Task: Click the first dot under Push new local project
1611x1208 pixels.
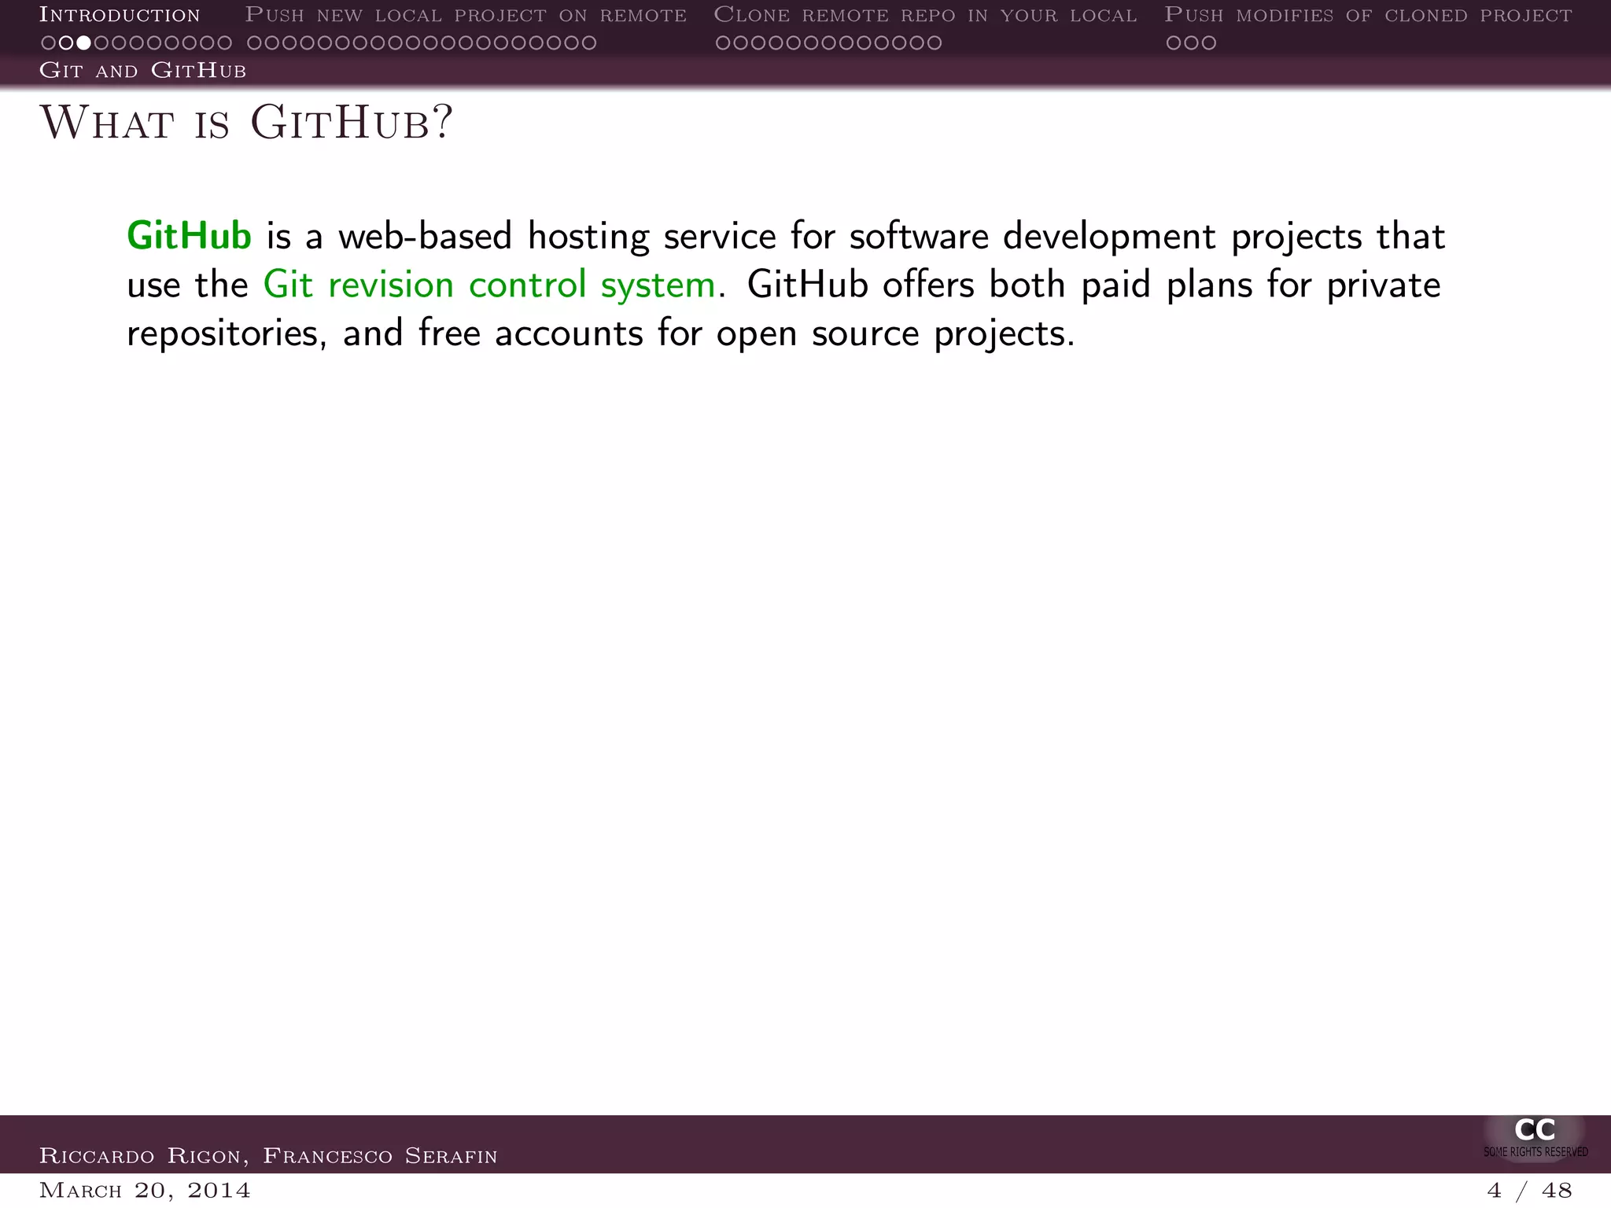Action: tap(255, 42)
